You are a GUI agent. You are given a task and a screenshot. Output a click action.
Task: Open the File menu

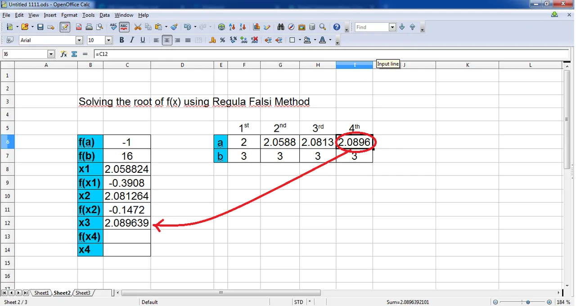coord(6,15)
